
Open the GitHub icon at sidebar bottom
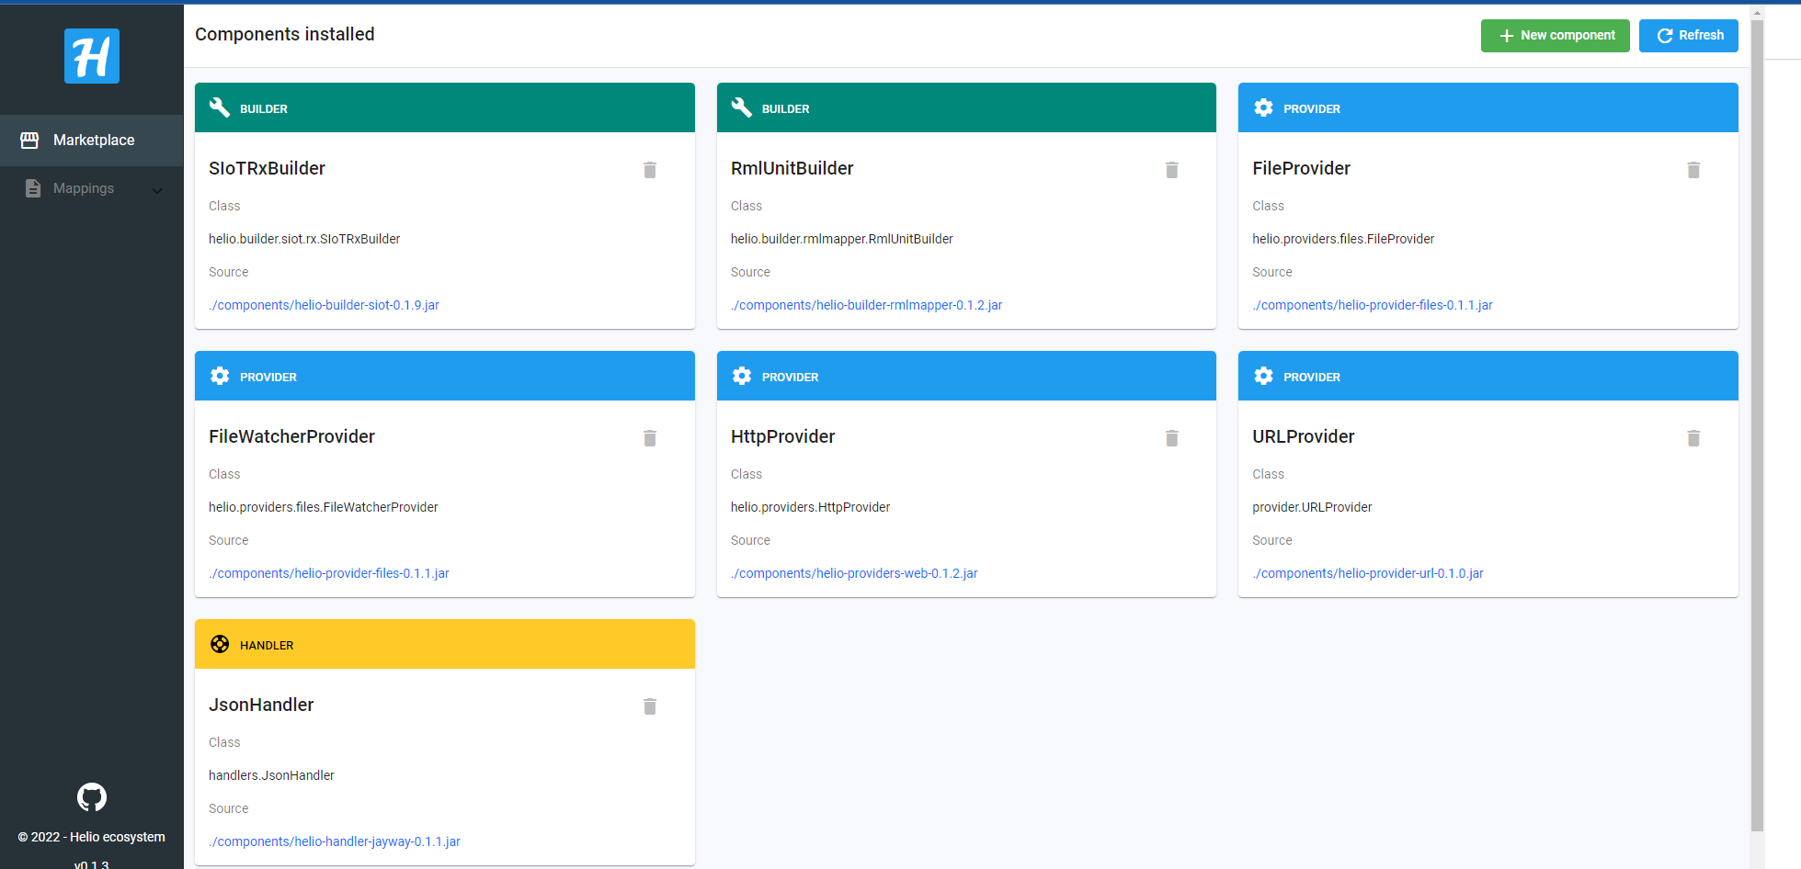pos(91,796)
